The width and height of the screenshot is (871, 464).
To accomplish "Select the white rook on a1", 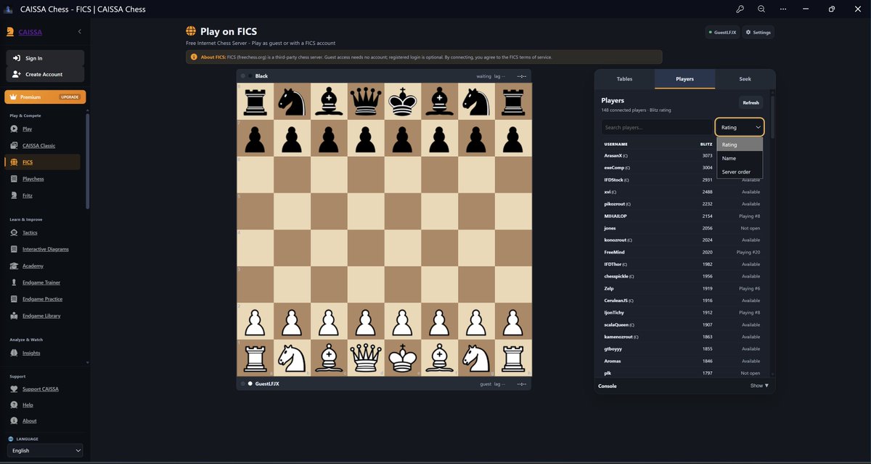I will coord(255,358).
